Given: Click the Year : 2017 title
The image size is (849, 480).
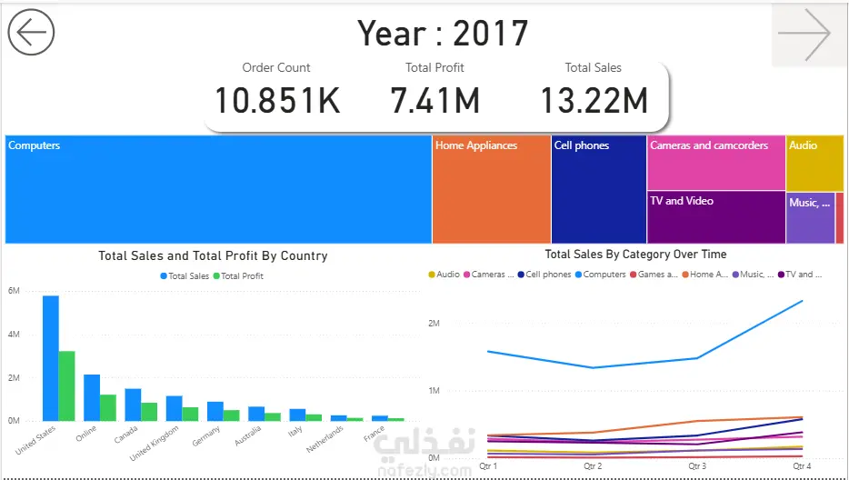Looking at the screenshot, I should 443,34.
